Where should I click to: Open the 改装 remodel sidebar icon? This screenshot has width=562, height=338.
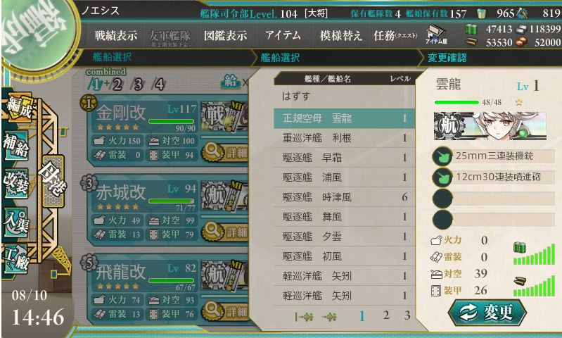click(x=15, y=182)
